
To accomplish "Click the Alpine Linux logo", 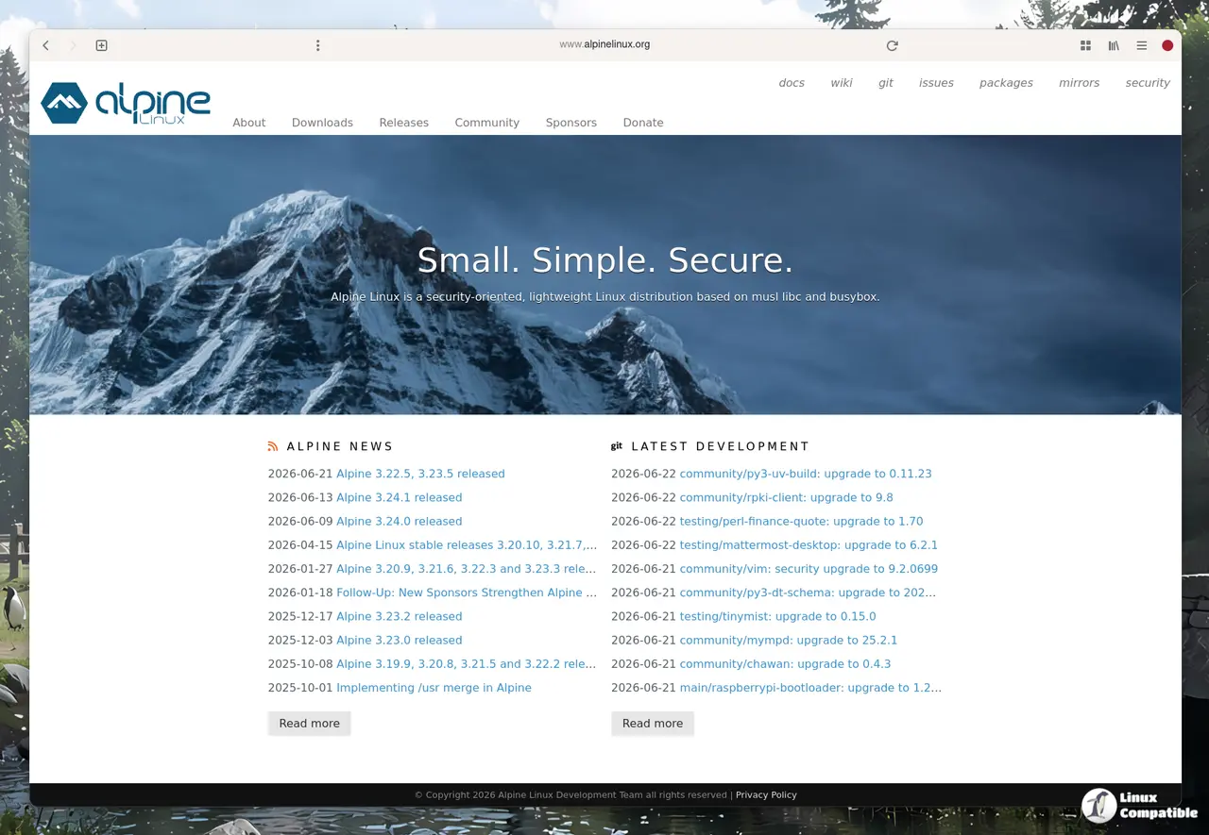I will point(126,103).
